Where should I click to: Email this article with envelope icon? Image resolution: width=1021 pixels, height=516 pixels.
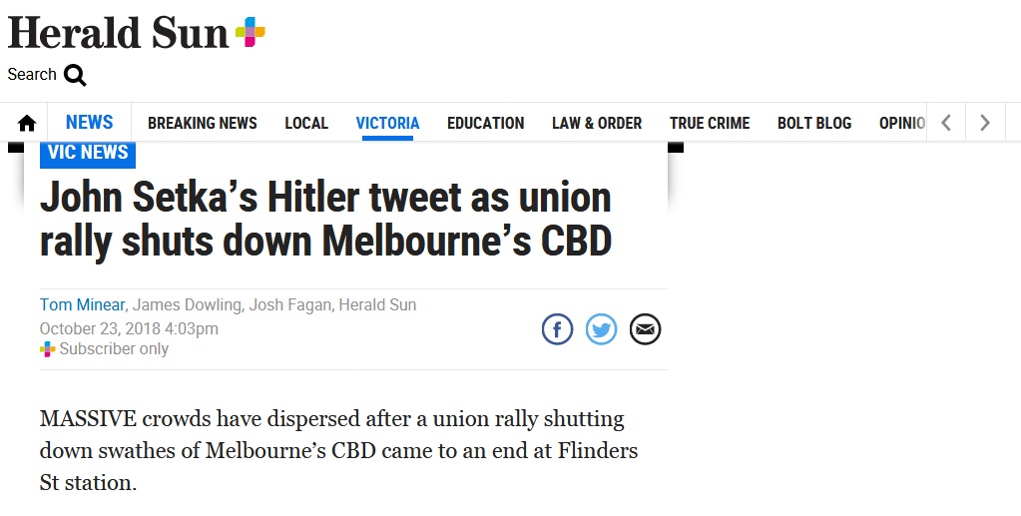[x=646, y=329]
